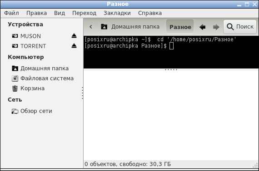Viewport: 259px width, 171px height.
Task: Click the magnifier search icon
Action: (x=230, y=27)
